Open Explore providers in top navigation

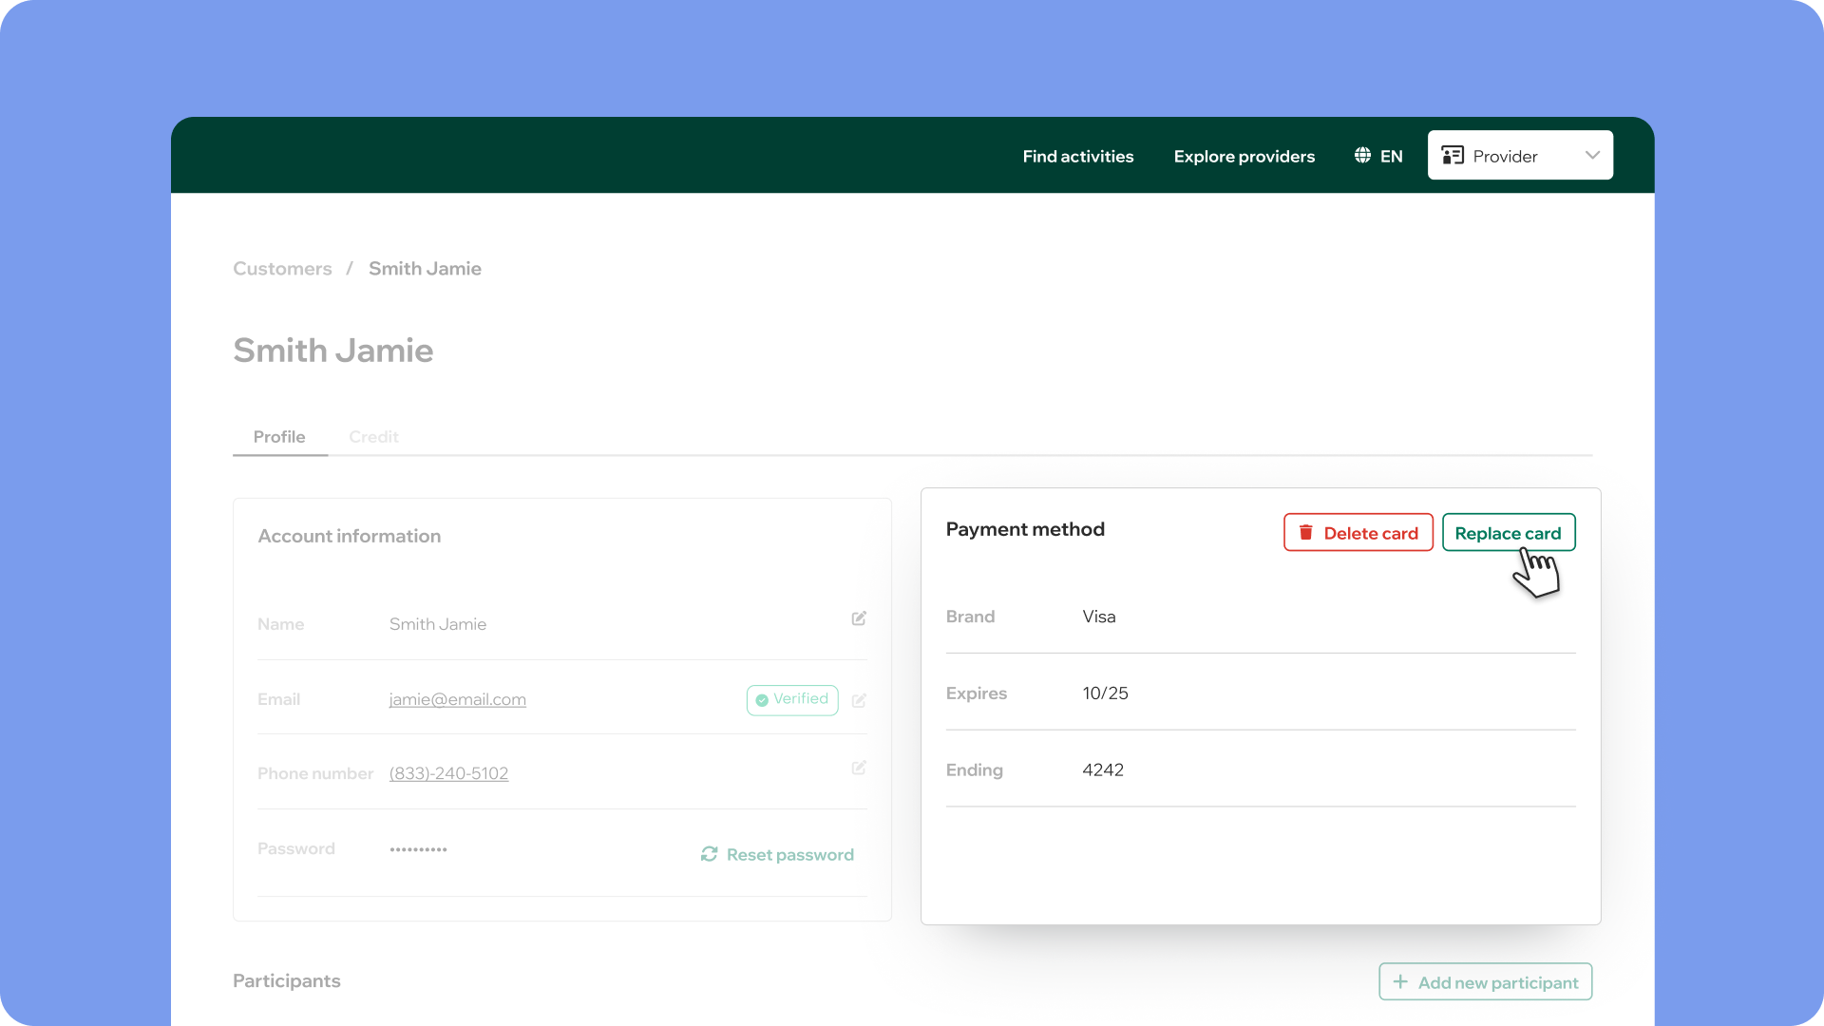point(1244,157)
